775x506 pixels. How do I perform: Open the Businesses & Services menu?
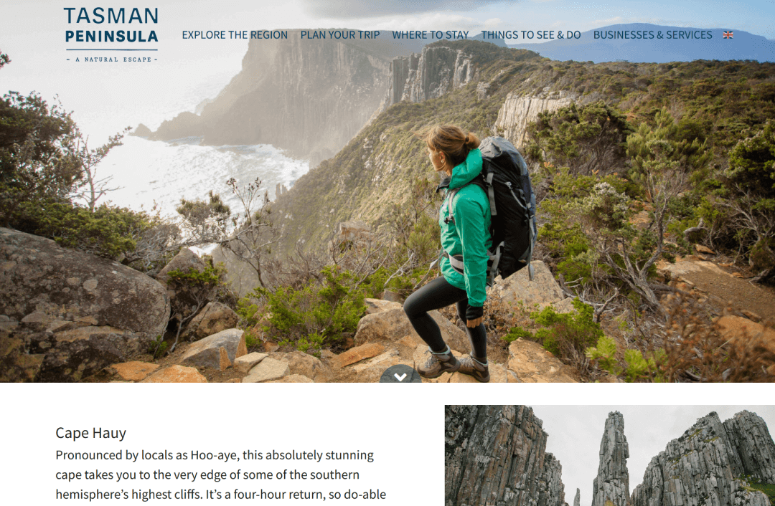click(x=653, y=35)
